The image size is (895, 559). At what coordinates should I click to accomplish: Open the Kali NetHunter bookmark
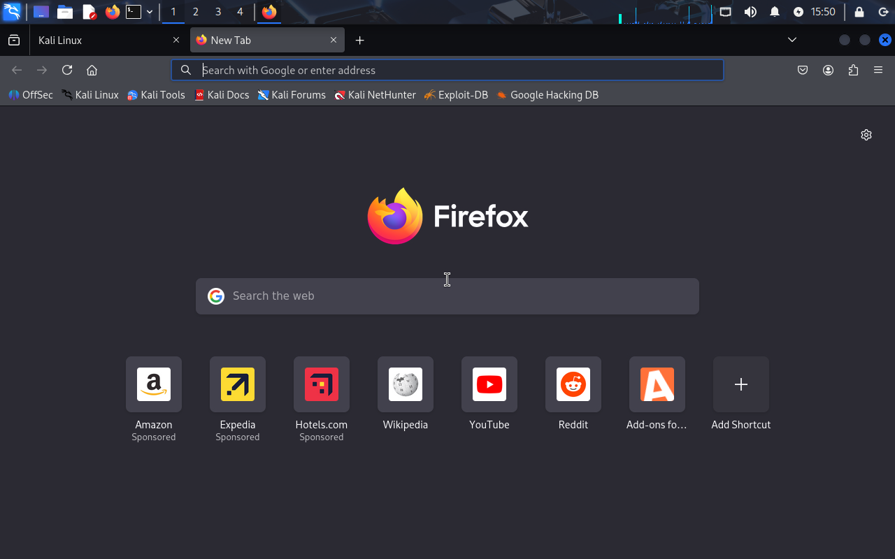[375, 95]
